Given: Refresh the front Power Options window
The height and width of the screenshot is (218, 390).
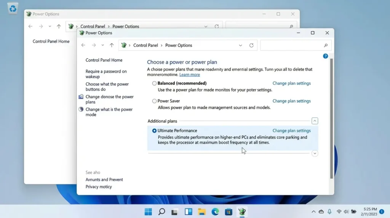Looking at the screenshot, I should coord(251,45).
